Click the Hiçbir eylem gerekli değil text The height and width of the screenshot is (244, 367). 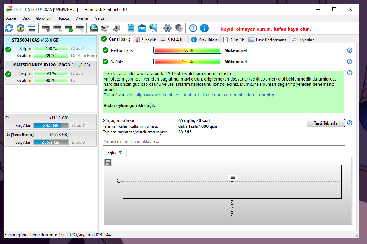coord(129,106)
